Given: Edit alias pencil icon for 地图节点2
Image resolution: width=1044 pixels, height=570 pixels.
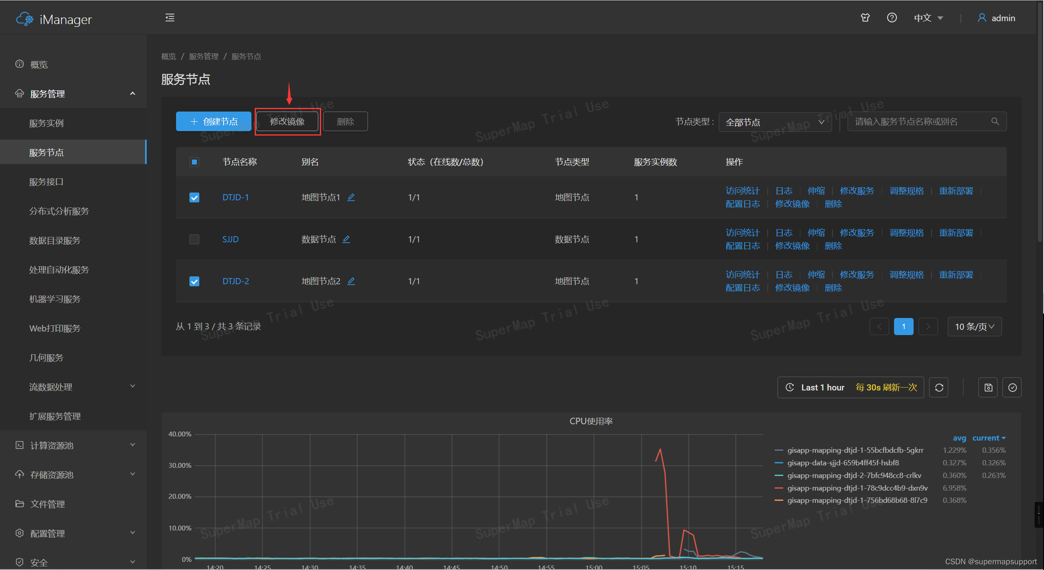Looking at the screenshot, I should click(351, 281).
